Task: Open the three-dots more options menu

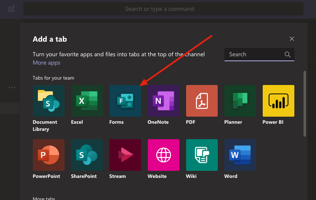Action: [x=12, y=87]
